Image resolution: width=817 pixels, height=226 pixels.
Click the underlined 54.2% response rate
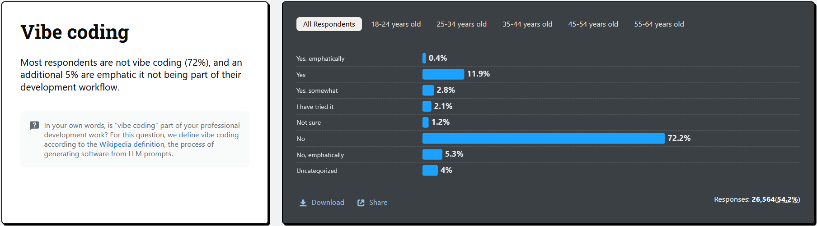[787, 199]
